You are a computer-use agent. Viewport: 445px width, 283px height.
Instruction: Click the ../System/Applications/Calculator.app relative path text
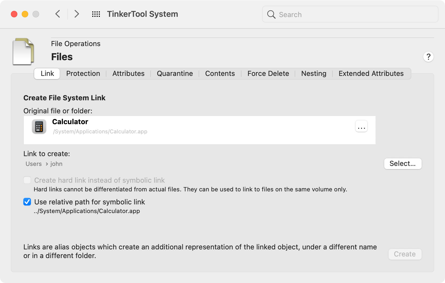(x=87, y=211)
